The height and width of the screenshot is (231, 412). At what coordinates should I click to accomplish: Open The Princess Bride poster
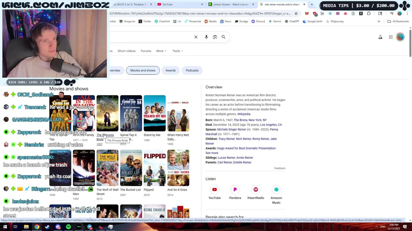[108, 113]
